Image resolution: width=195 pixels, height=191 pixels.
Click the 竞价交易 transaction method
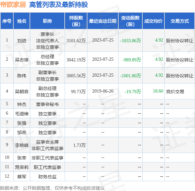pyautogui.click(x=175, y=92)
